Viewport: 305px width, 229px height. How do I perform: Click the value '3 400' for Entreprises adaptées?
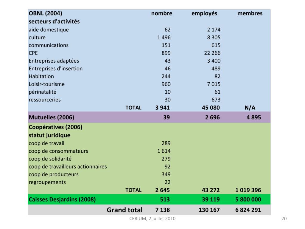tap(214, 61)
